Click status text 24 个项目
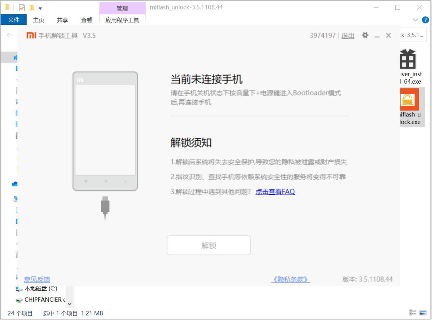 (x=20, y=313)
